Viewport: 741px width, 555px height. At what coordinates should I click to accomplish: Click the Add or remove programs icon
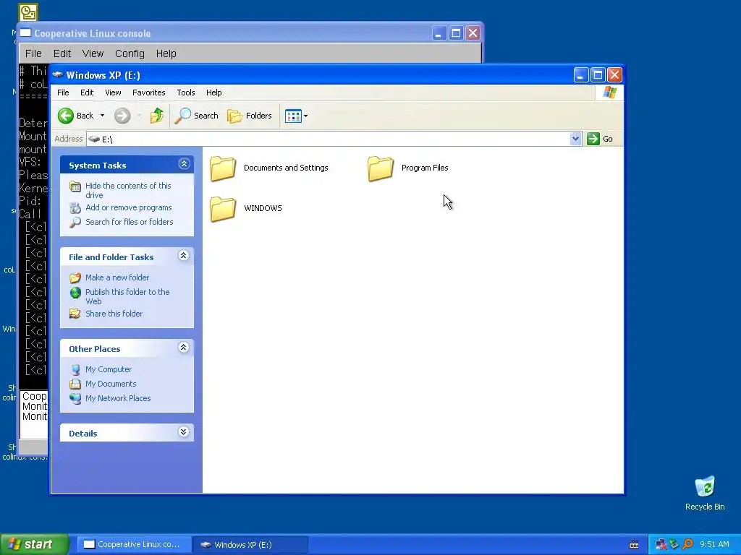(75, 207)
